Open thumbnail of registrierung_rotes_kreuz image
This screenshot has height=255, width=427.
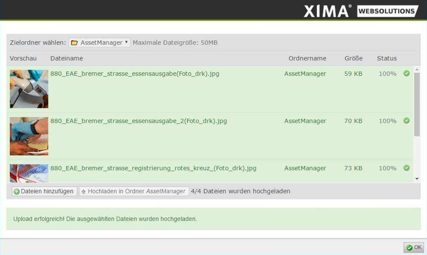coord(29,173)
